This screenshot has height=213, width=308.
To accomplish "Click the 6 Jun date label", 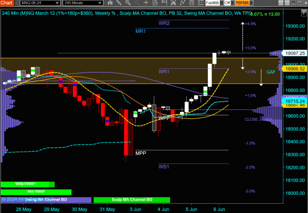I will click(x=219, y=209).
